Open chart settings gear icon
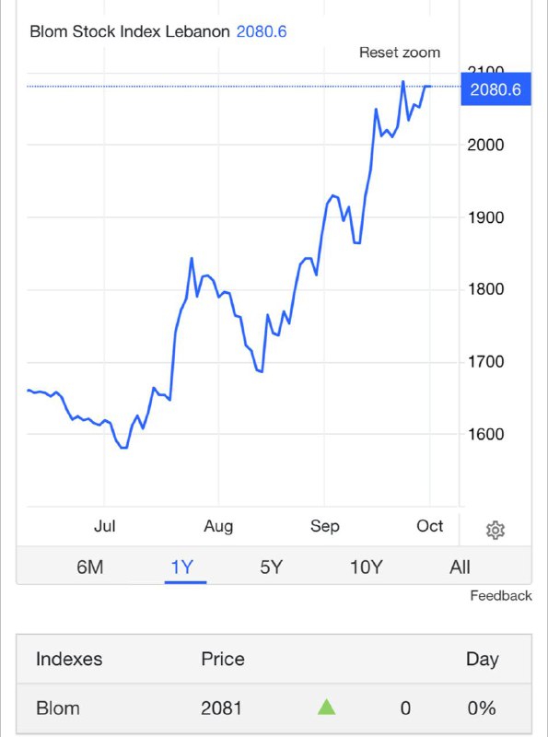Screen dimensions: 548x737 coord(496,531)
